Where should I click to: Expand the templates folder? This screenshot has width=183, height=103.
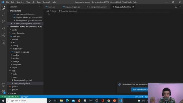(x=17, y=64)
